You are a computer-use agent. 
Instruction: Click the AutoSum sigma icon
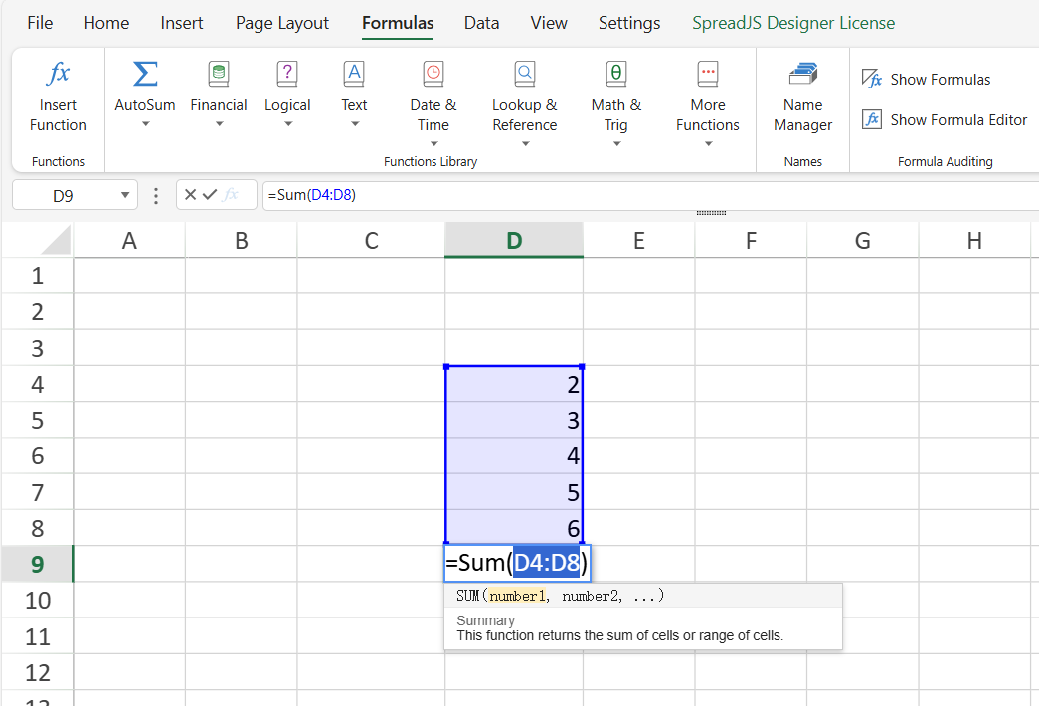pyautogui.click(x=145, y=74)
